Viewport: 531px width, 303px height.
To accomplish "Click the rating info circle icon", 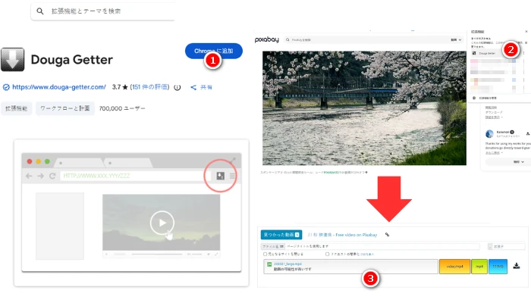I will [177, 87].
